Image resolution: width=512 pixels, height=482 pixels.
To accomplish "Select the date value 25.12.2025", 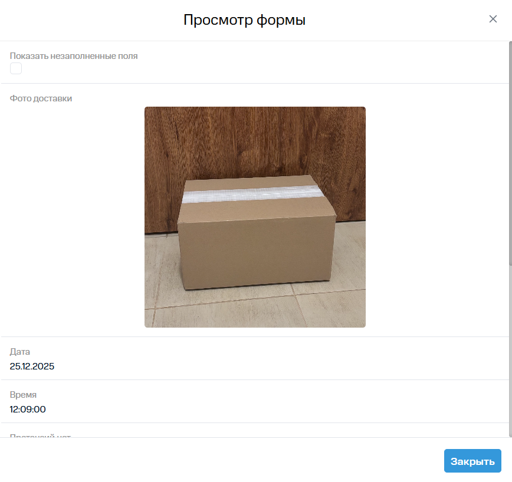I will pos(32,367).
